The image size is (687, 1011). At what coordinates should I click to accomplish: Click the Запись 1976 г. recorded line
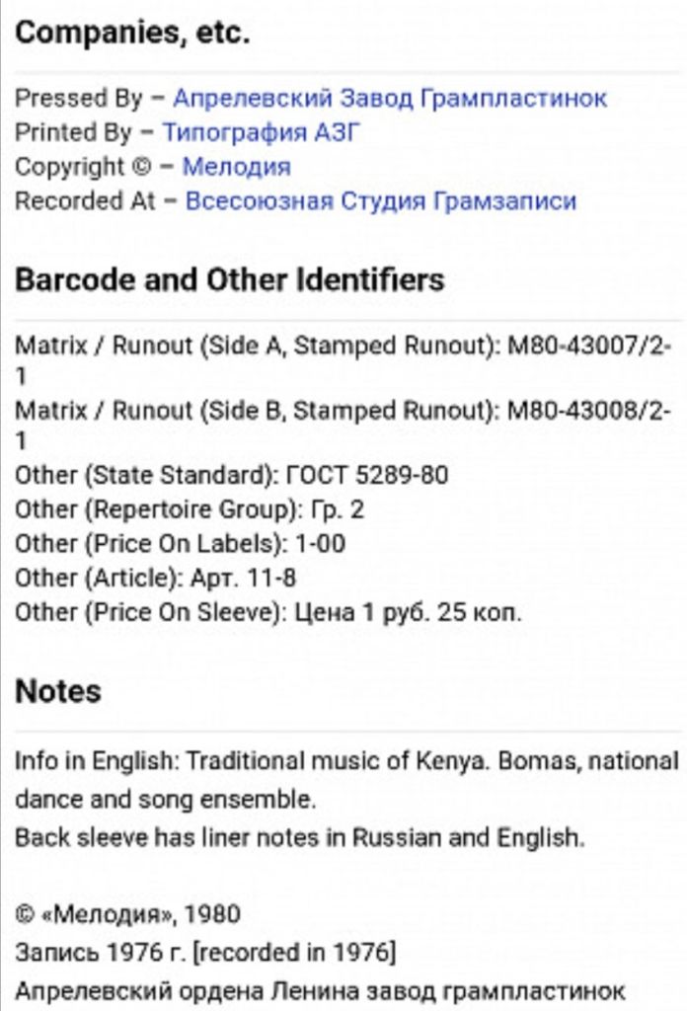(205, 953)
